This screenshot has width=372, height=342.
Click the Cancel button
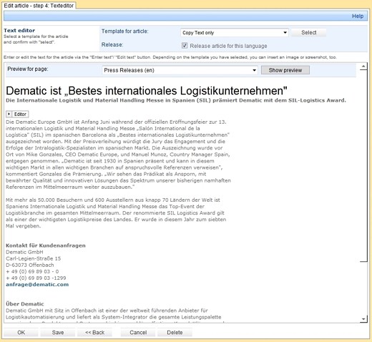pos(138,333)
